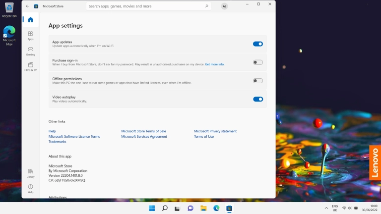The image size is (381, 214).
Task: Open Microsoft Privacy statement link
Action: 215,131
